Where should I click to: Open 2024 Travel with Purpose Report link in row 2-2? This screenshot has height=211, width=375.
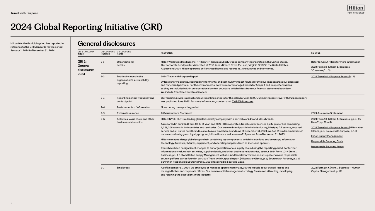pyautogui.click(x=330, y=76)
